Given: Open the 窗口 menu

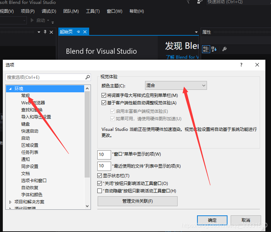Looking at the screenshot, I should pyautogui.click(x=114, y=11).
